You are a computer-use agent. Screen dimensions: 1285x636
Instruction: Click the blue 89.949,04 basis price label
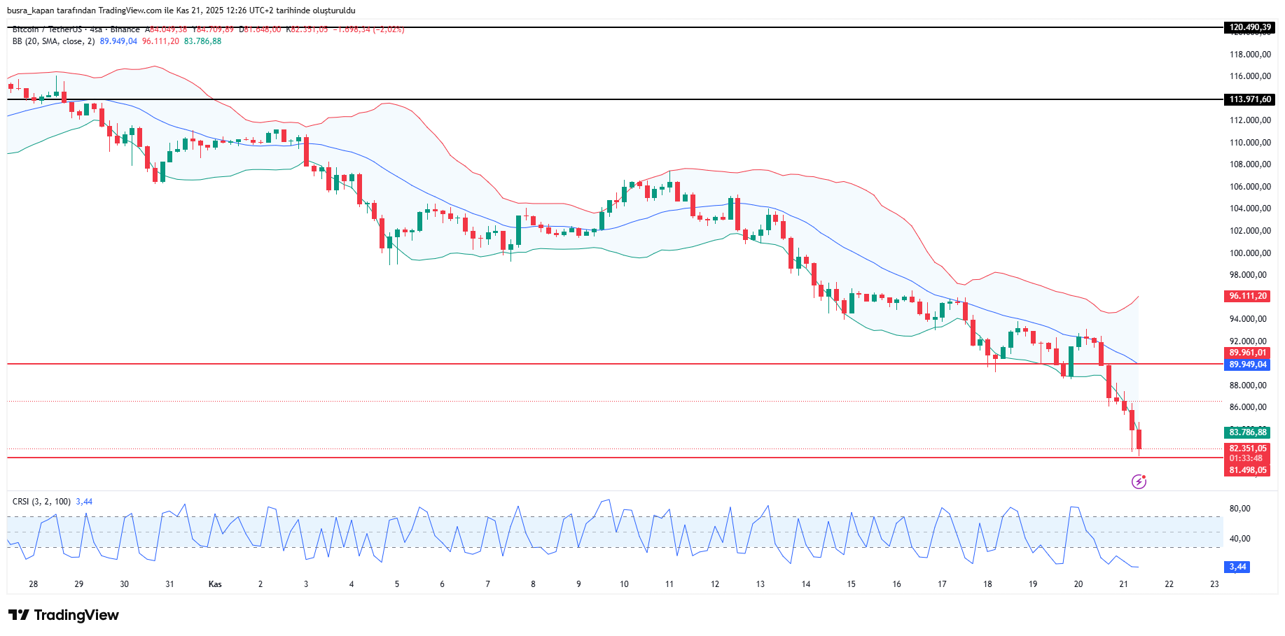tap(1247, 365)
